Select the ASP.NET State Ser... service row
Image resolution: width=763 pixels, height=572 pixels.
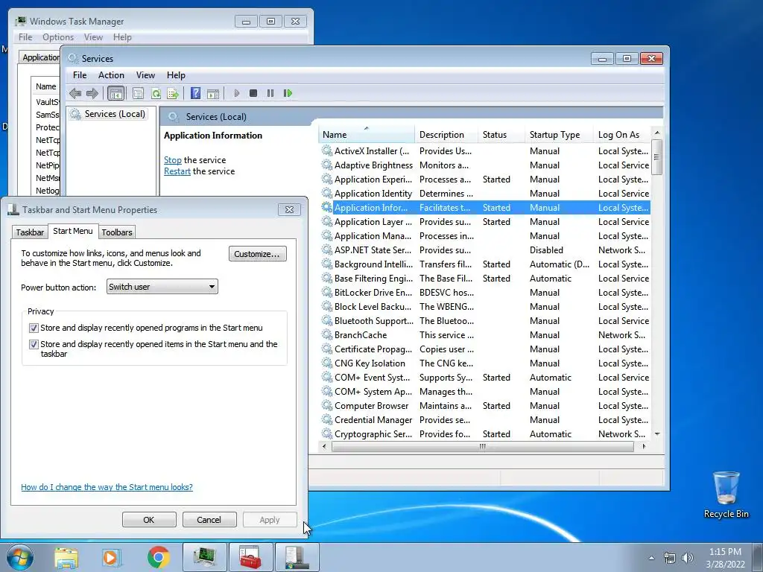[x=485, y=250]
